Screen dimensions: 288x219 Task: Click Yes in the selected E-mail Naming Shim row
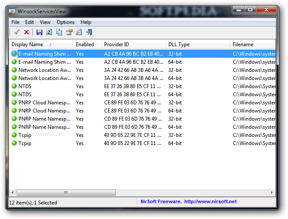80,54
